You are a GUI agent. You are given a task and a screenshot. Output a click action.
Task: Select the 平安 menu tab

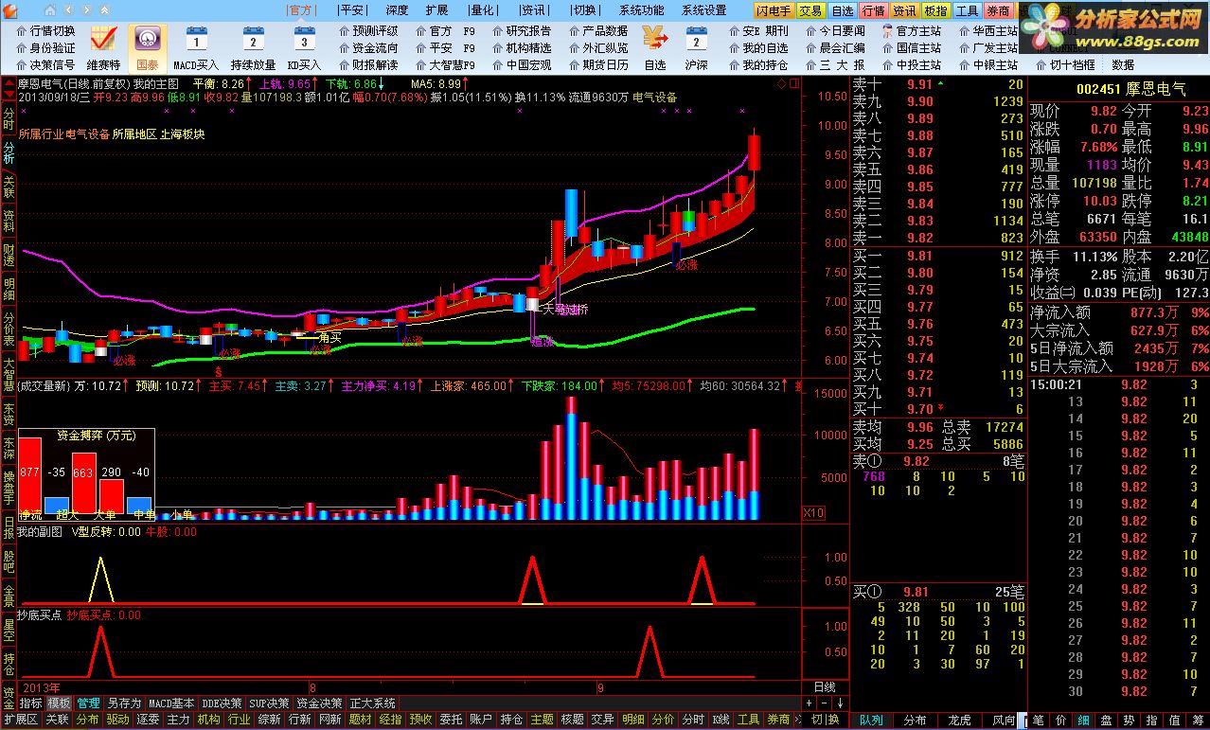click(351, 10)
